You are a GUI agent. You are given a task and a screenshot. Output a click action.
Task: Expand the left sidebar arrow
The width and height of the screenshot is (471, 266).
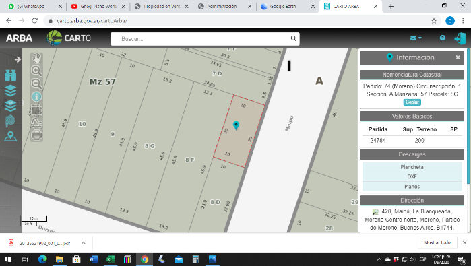tap(18, 59)
